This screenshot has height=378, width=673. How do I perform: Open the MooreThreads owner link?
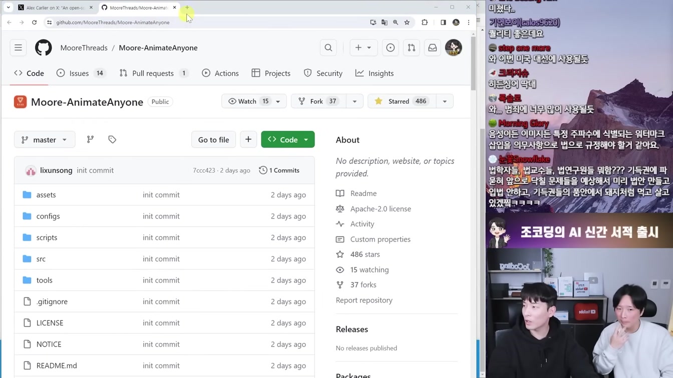84,48
